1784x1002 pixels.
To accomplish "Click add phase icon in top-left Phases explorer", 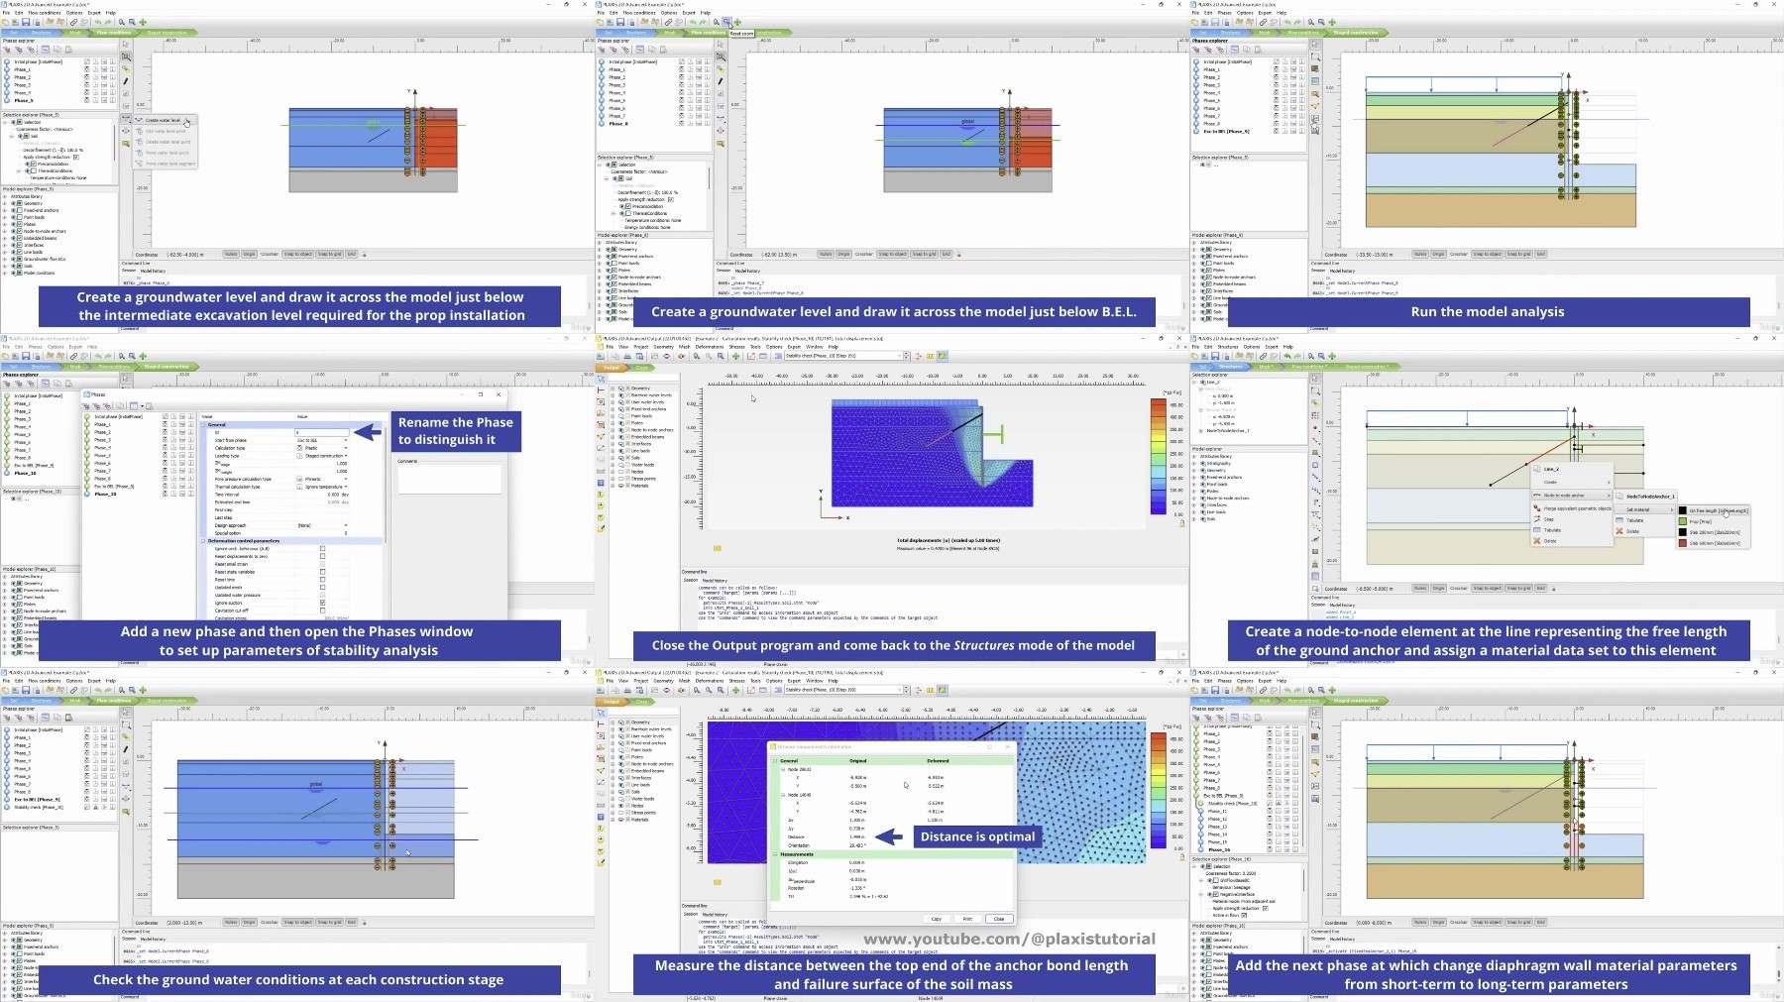I will point(7,50).
